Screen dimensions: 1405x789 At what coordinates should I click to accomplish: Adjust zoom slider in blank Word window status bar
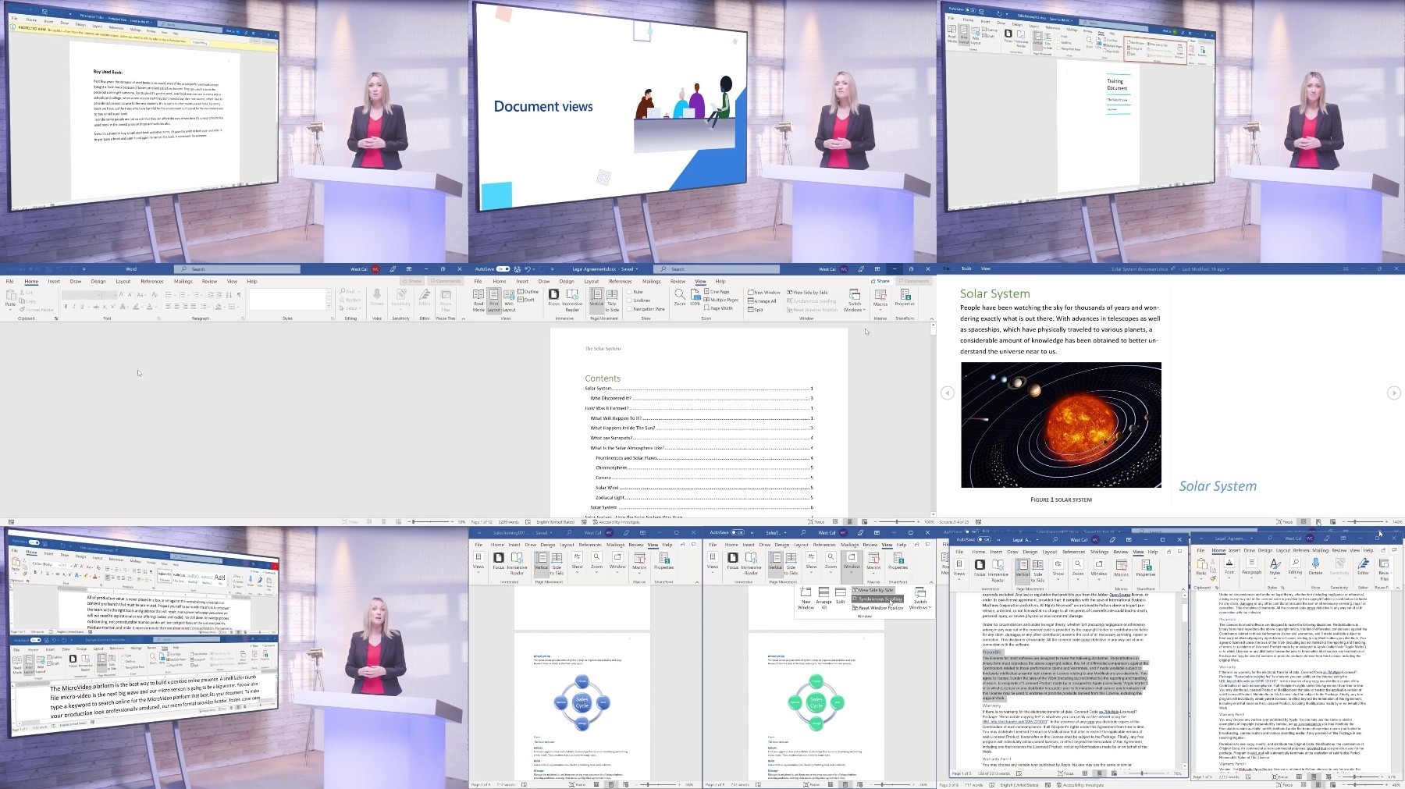point(429,521)
